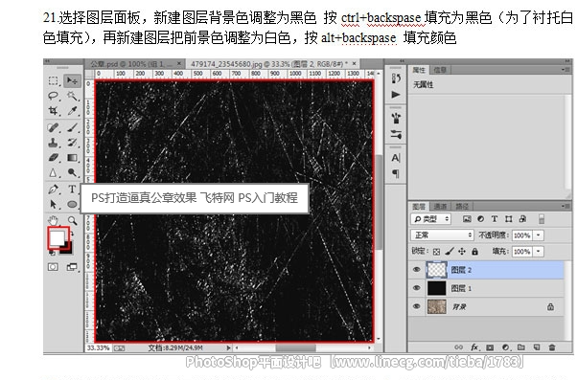Toggle the layer filter switch
The height and width of the screenshot is (380, 577).
point(541,219)
